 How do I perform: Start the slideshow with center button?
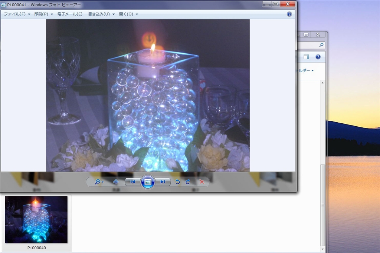coord(148,182)
